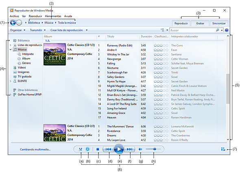240x172 pixels.
Task: Expand the GoFlex Home:UPNP node
Action: (11, 95)
